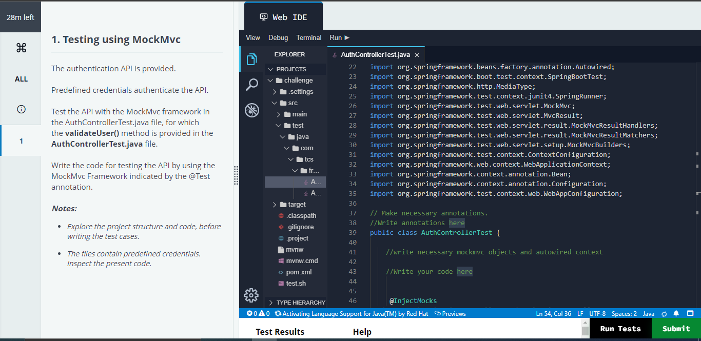Collapse the PROJECTS section

[270, 69]
